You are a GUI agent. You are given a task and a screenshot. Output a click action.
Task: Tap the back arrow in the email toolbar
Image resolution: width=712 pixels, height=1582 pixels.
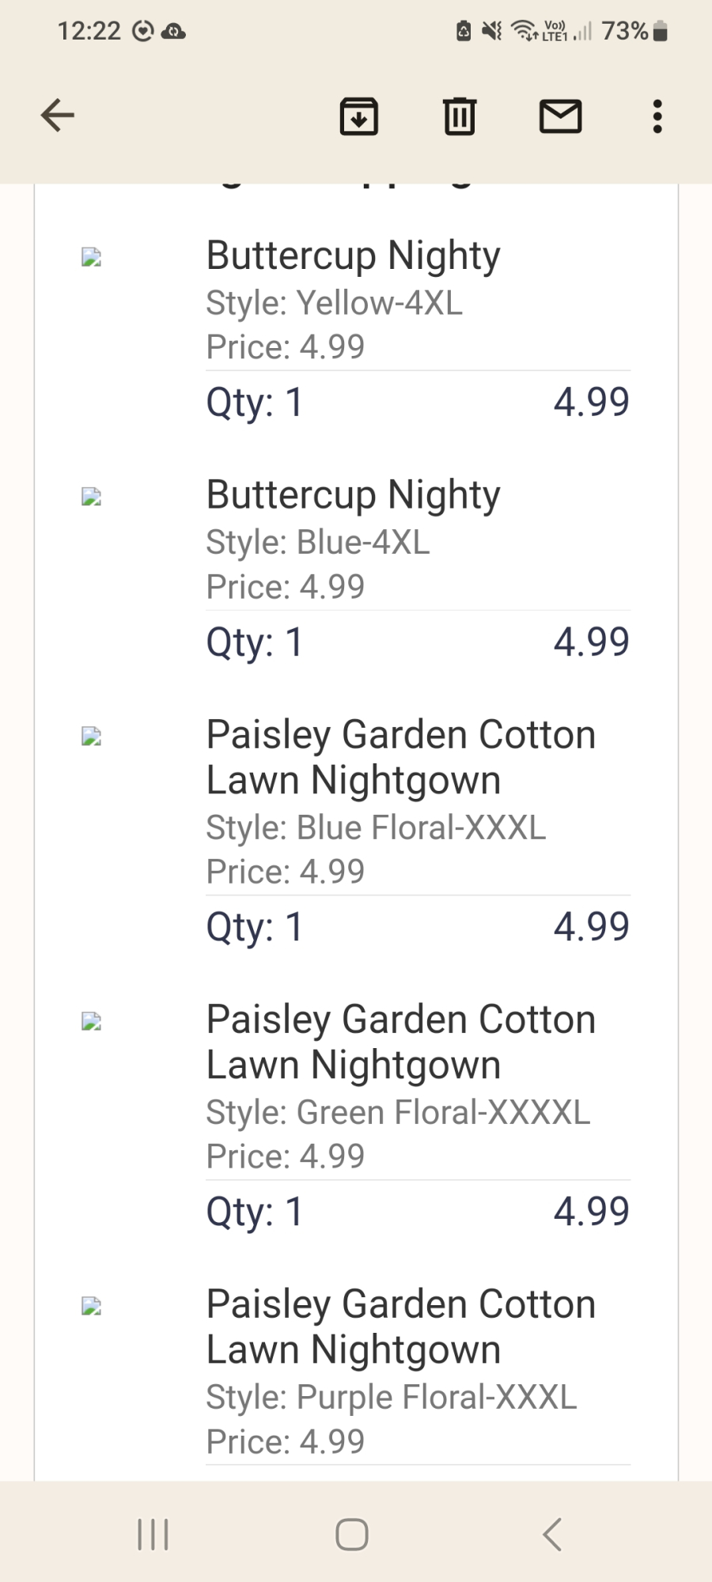(x=58, y=115)
